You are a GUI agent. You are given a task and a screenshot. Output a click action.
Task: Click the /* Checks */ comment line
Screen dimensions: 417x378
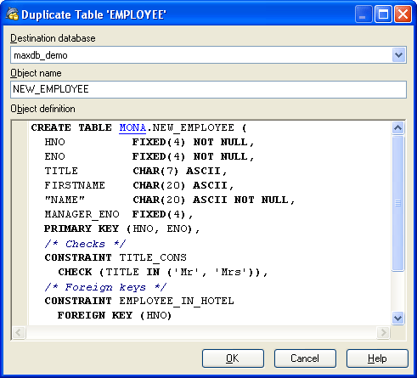[85, 244]
